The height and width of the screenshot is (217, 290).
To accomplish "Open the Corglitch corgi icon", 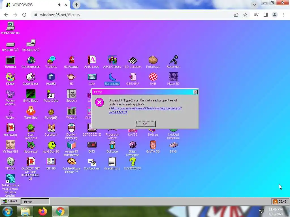I will 51,128.
